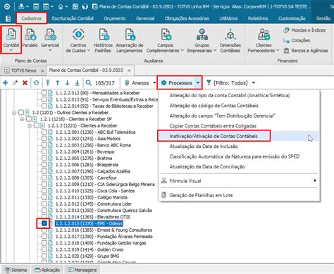This screenshot has height=274, width=334.
Task: Click the Aplicação status bar button
Action: coord(47,270)
